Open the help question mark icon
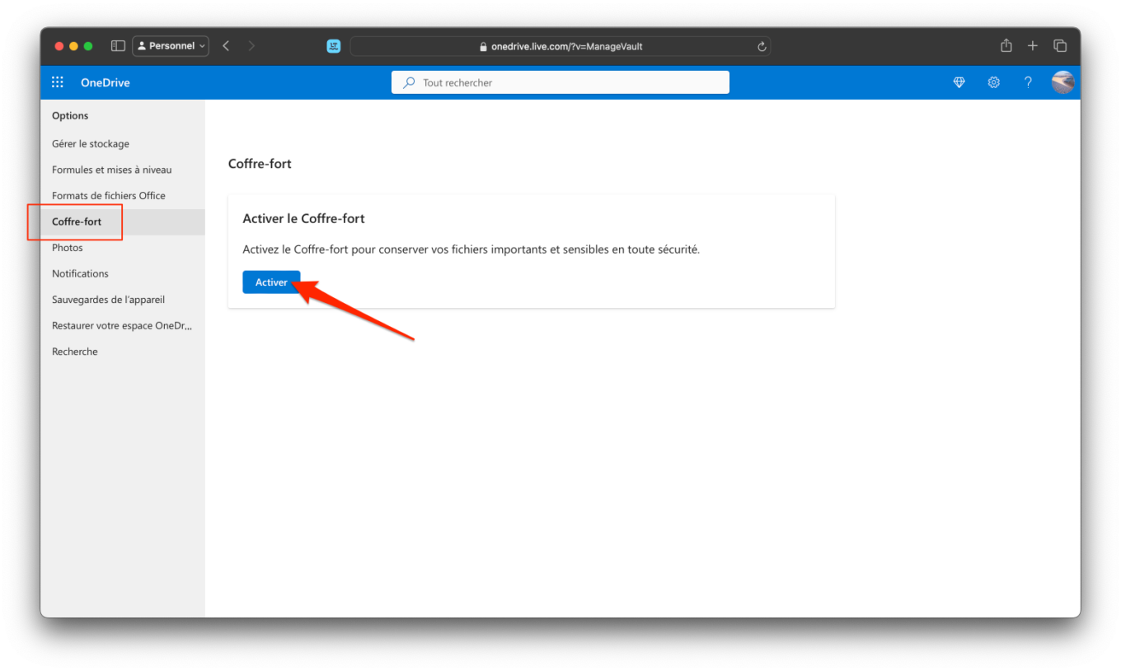1121x671 pixels. pos(1028,82)
